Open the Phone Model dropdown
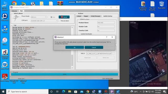This screenshot has height=94, width=168. click(39, 17)
